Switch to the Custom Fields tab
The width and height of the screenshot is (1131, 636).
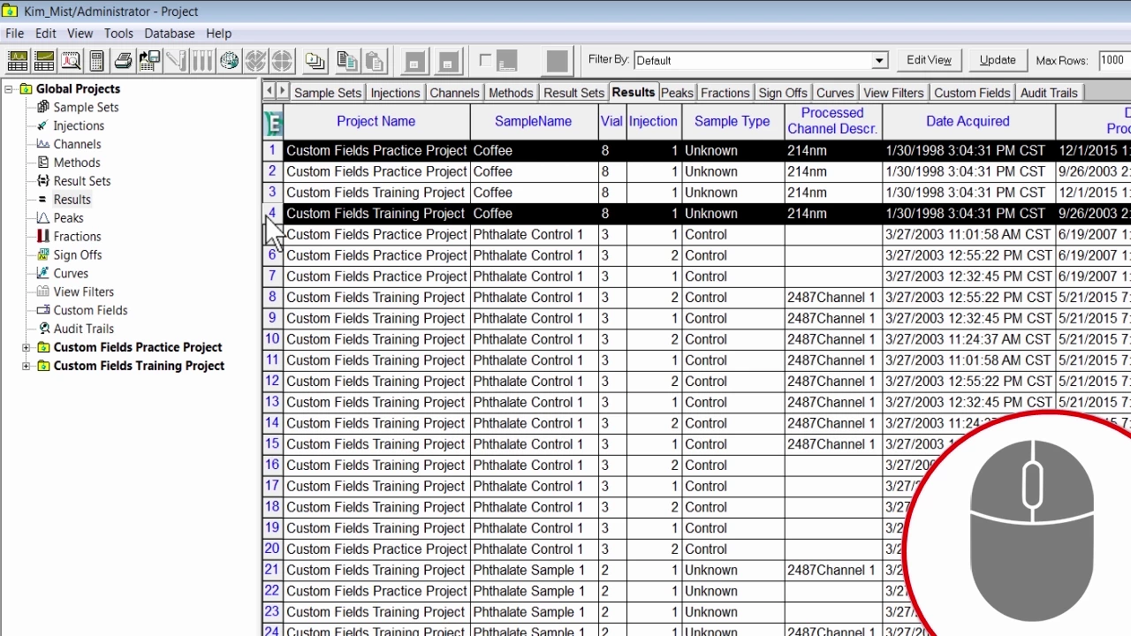972,93
